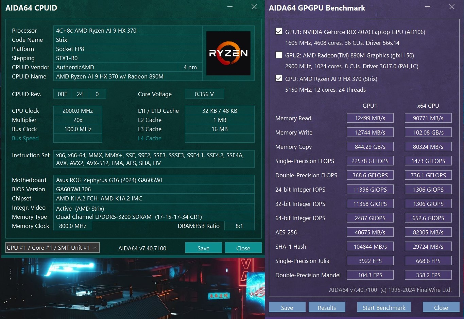
Task: Uncheck the CPU AMD Ryzen AI 9 checkbox
Action: point(279,78)
